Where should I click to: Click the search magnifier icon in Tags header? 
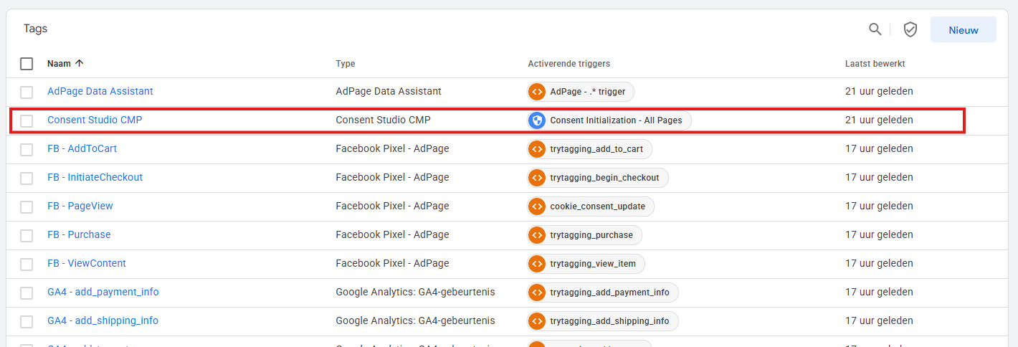(x=875, y=29)
